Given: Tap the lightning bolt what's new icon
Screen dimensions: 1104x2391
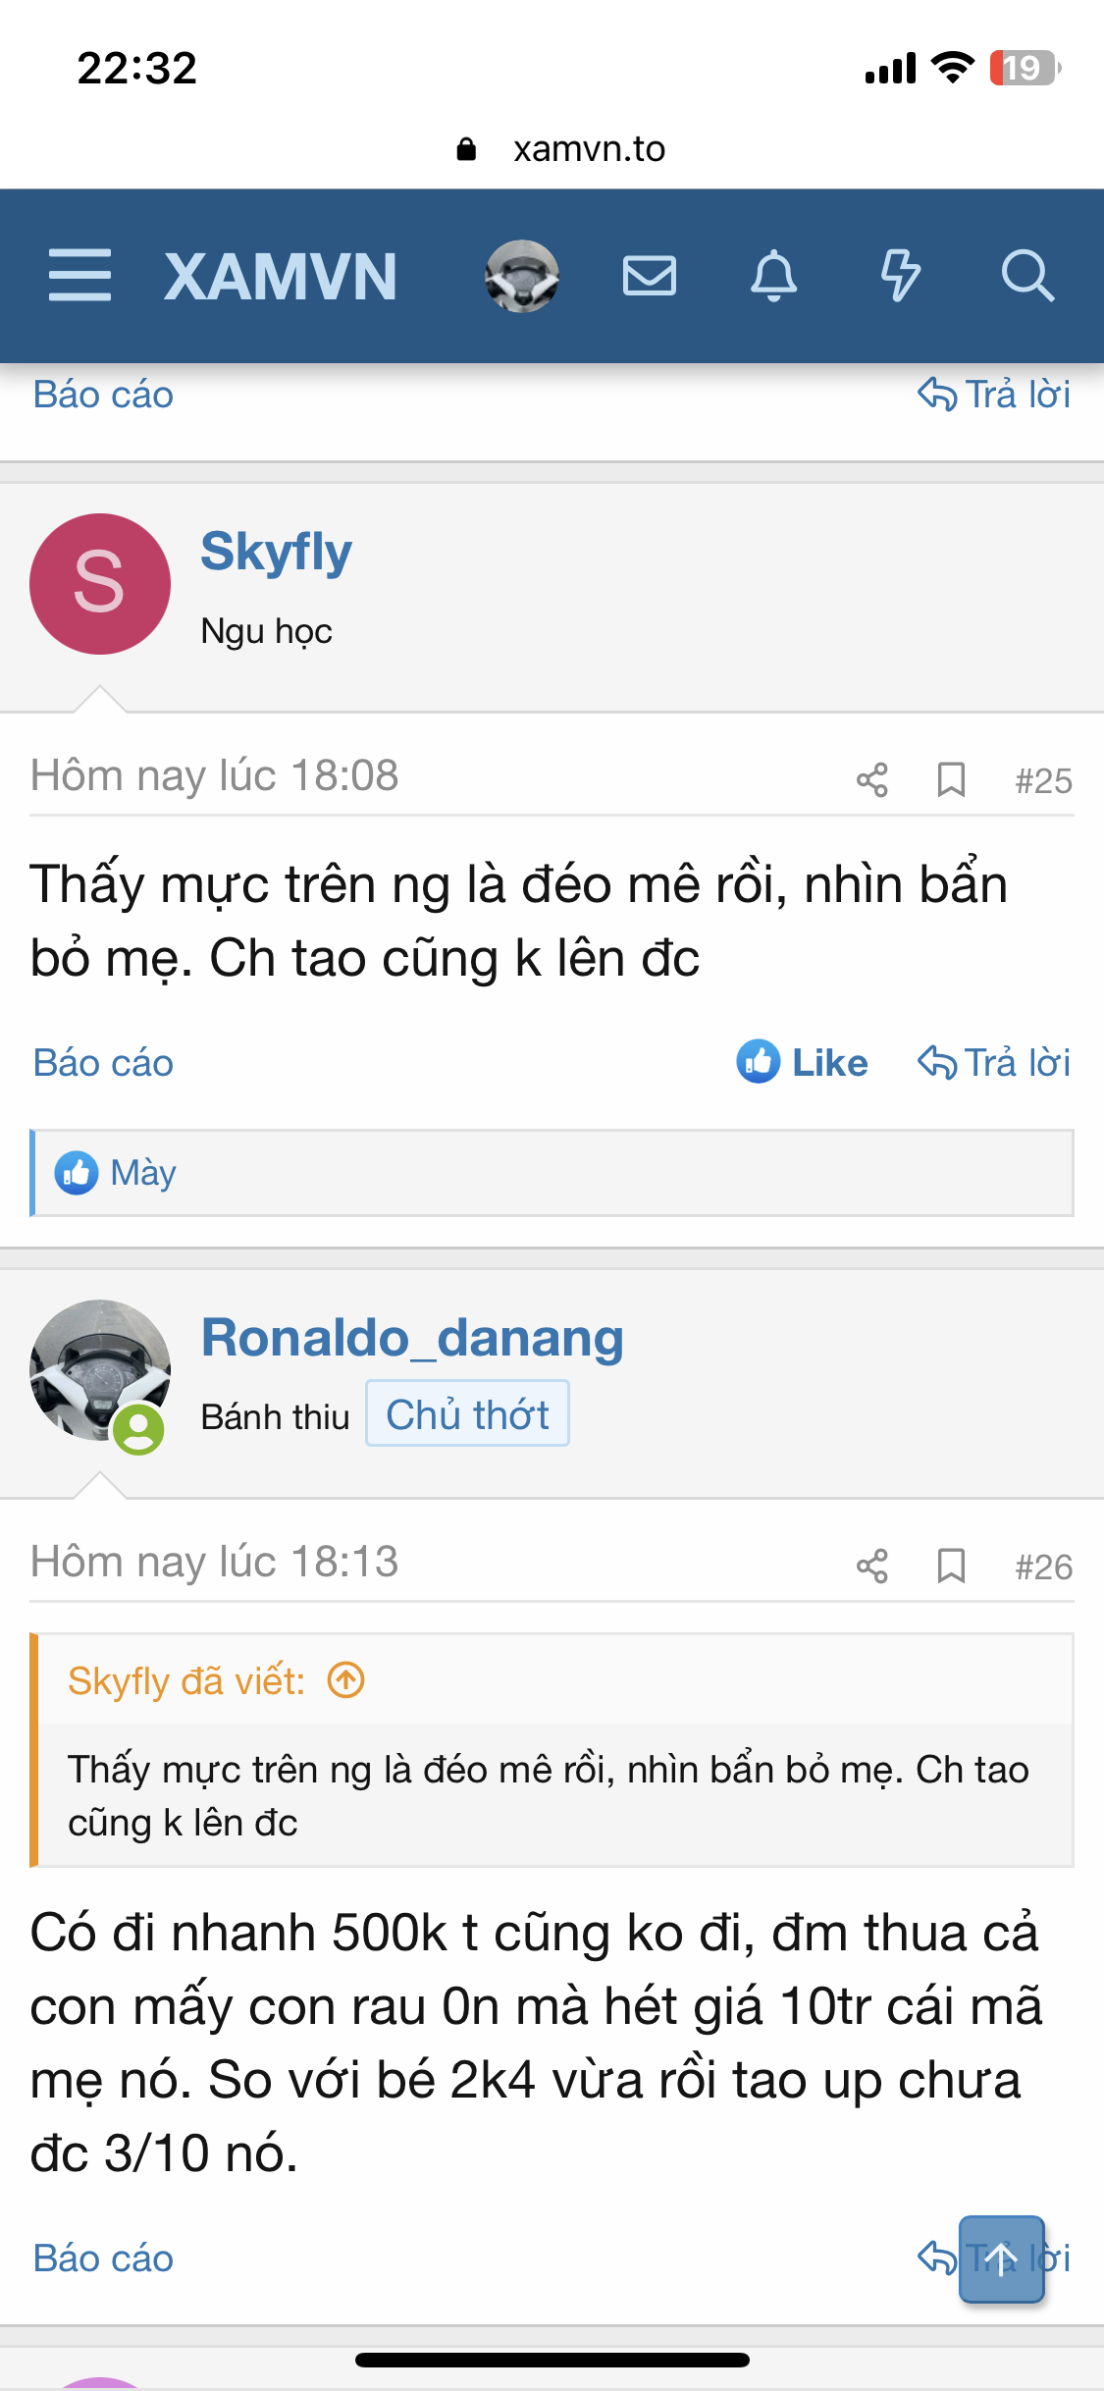Looking at the screenshot, I should tap(900, 276).
